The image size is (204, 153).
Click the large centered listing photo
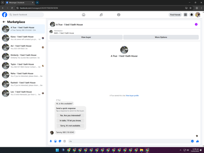[124, 50]
